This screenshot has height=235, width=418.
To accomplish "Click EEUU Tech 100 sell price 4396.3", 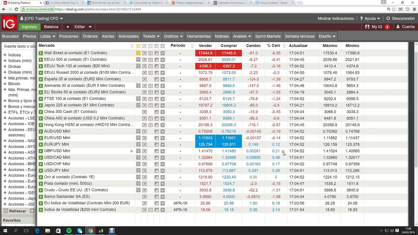I will click(x=206, y=66).
